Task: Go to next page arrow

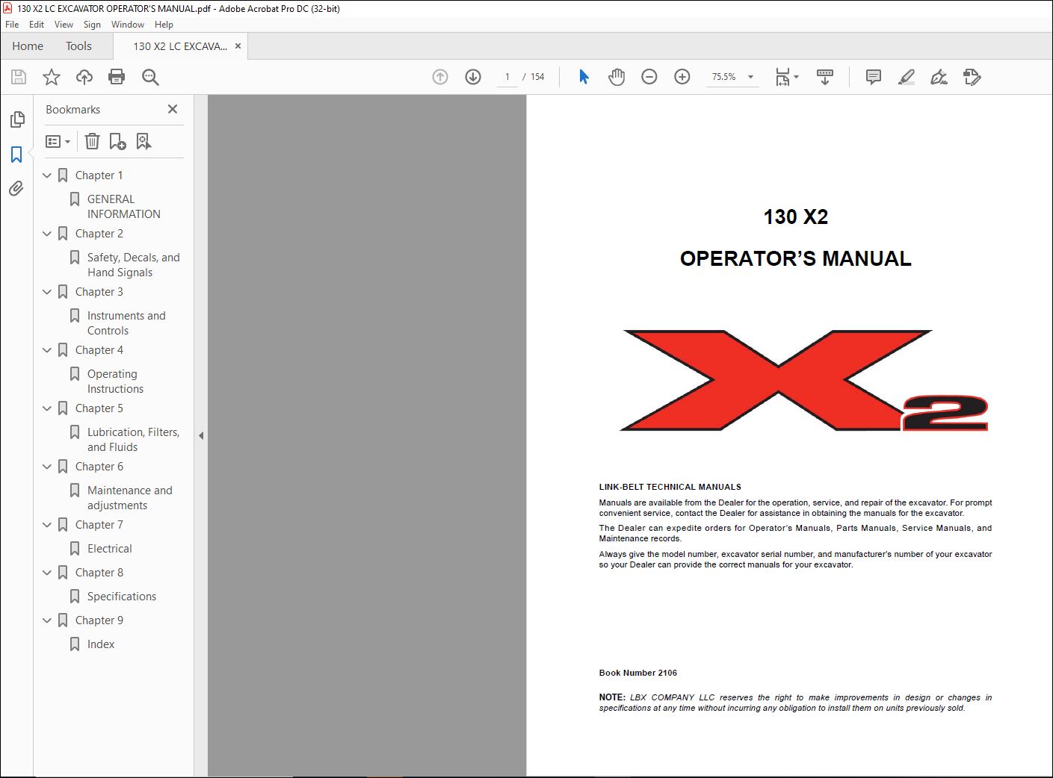Action: coord(473,77)
